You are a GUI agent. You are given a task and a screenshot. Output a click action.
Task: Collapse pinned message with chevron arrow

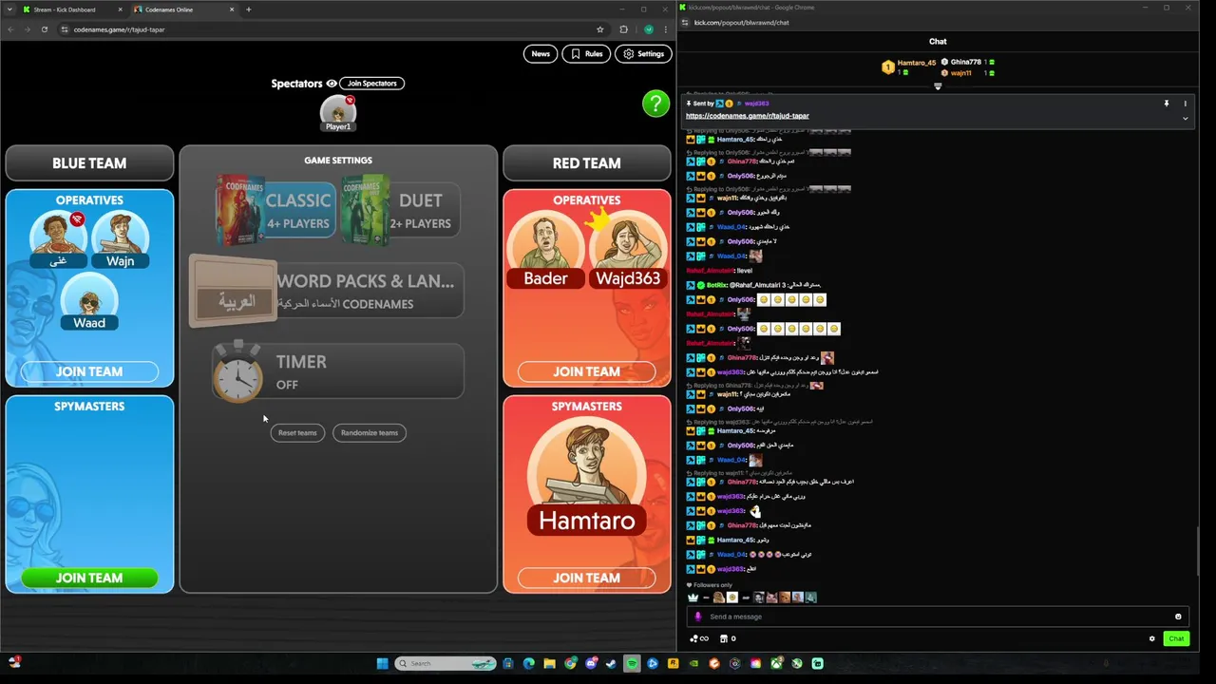(x=1185, y=119)
